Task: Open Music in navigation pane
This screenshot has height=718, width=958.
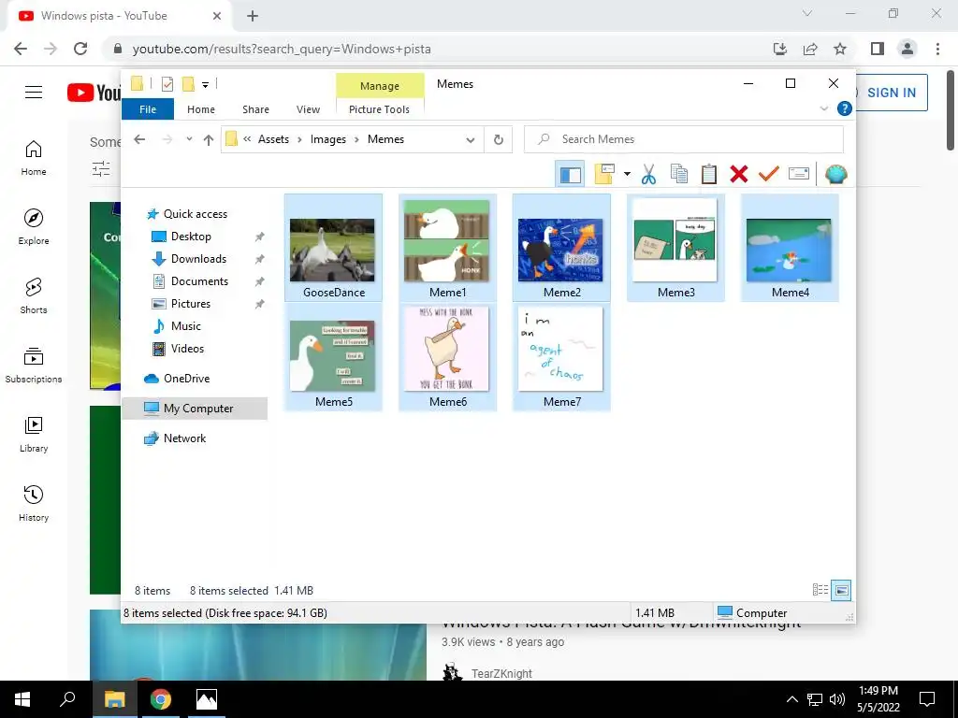Action: (x=186, y=326)
